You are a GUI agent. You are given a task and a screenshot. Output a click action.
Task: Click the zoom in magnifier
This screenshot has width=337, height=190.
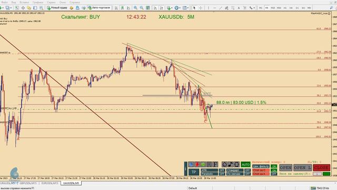[x=136, y=8]
